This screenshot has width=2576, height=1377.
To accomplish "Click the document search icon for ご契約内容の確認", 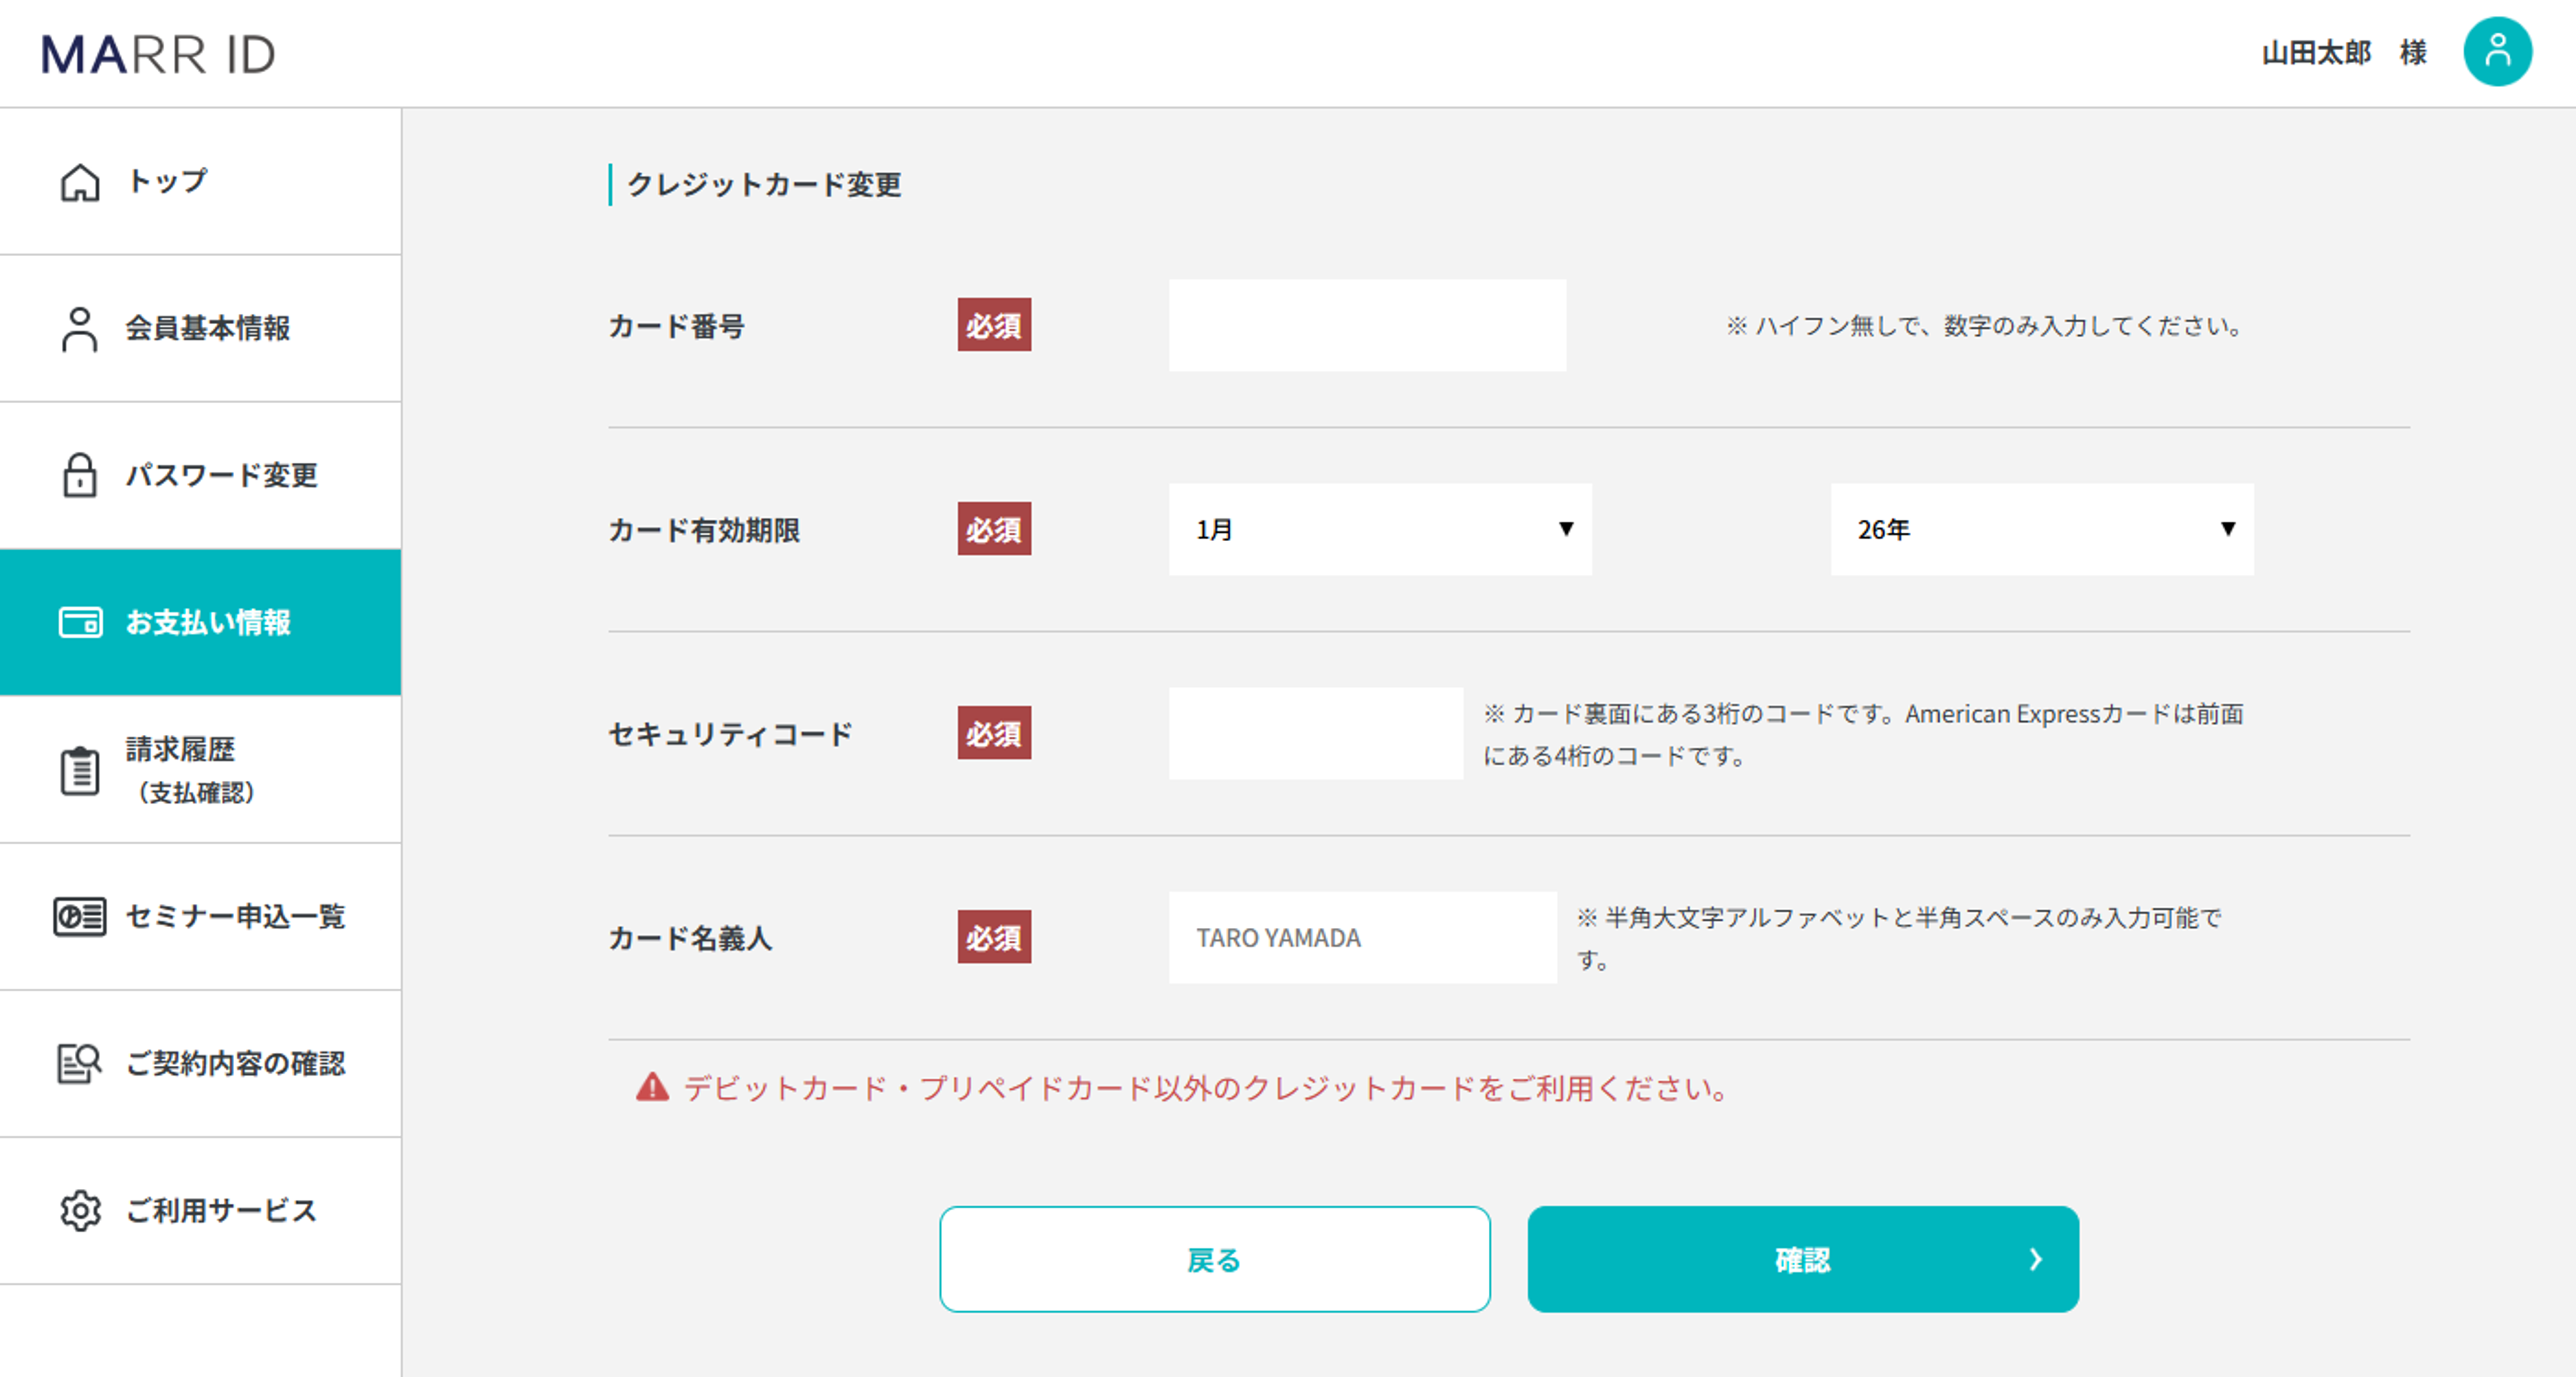I will 80,1063.
